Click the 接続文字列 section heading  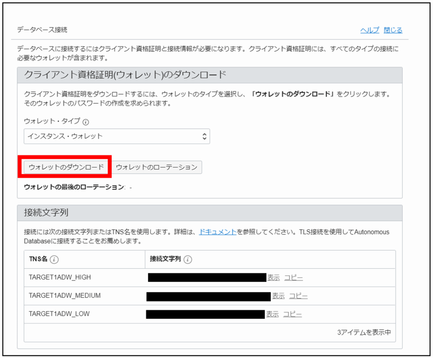coord(46,213)
